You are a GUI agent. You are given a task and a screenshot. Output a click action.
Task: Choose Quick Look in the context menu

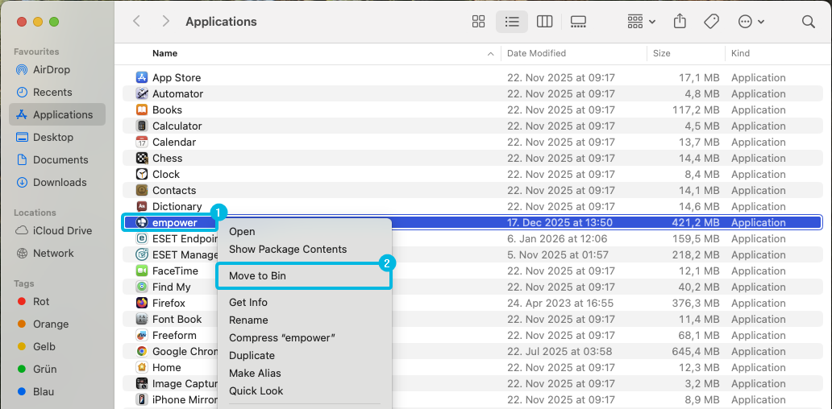click(x=304, y=391)
